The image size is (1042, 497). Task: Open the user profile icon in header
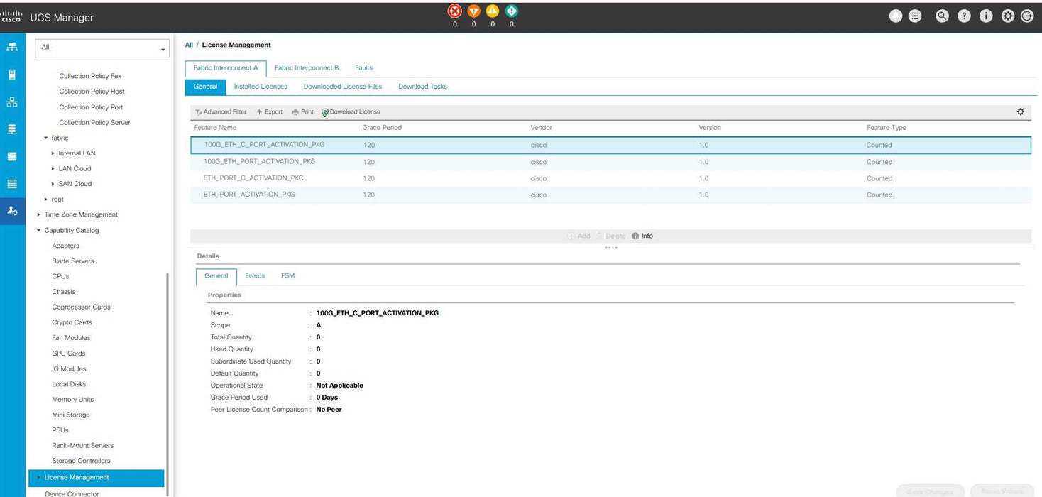click(896, 16)
